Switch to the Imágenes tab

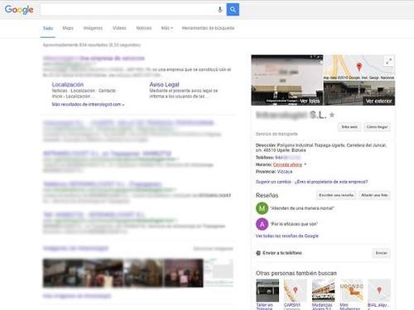[x=93, y=28]
